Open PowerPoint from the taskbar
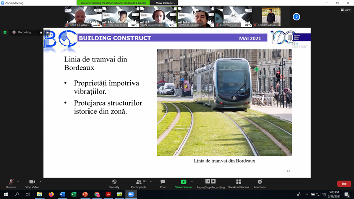 (85, 194)
